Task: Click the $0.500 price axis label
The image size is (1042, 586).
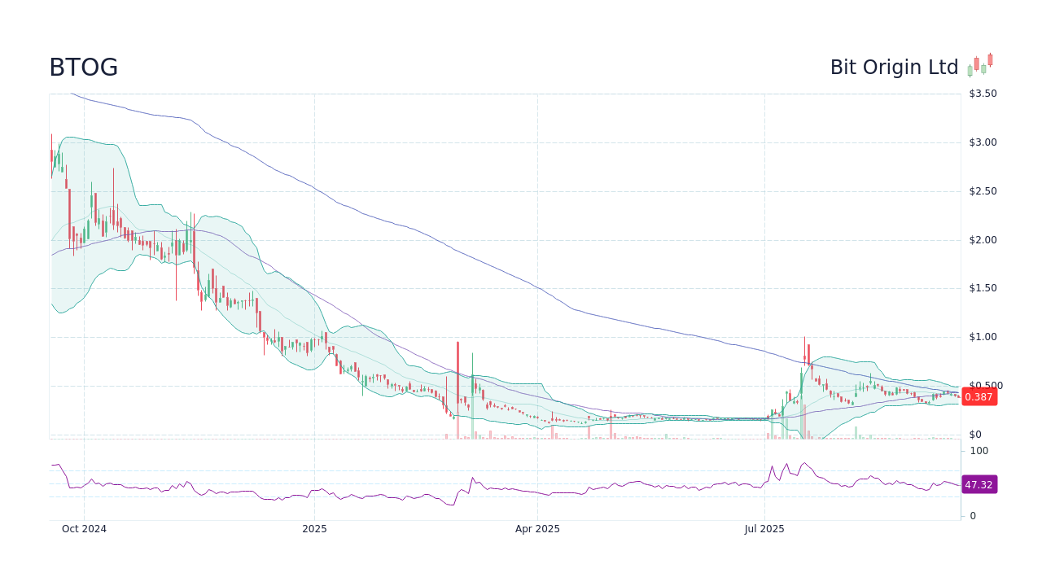Action: point(985,385)
